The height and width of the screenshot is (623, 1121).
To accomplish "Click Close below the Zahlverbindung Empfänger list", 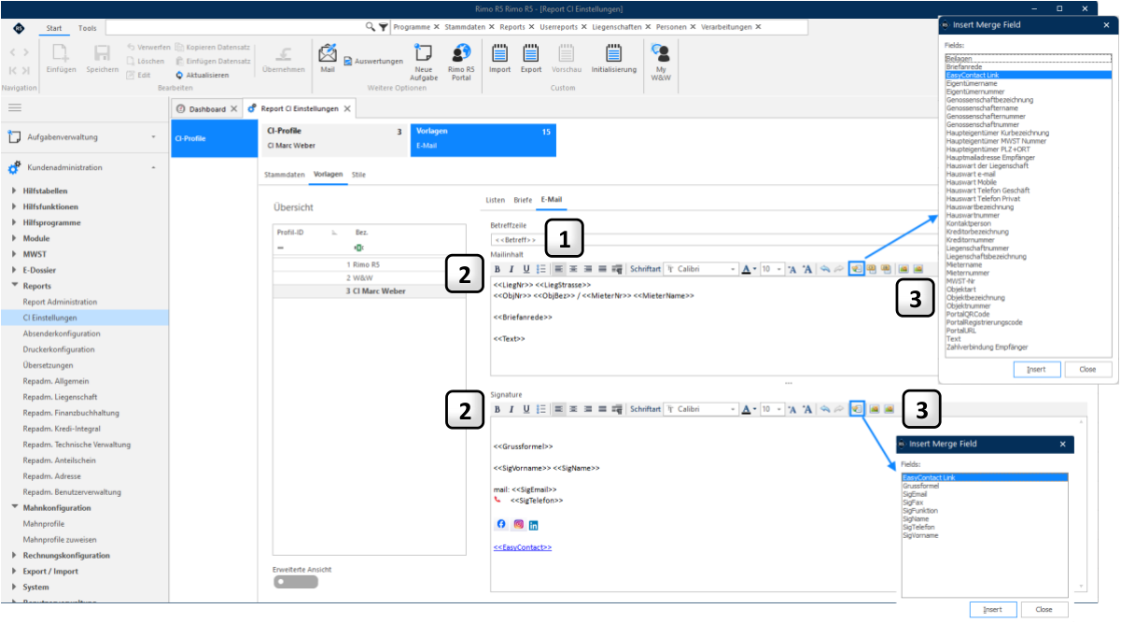I will pyautogui.click(x=1087, y=369).
